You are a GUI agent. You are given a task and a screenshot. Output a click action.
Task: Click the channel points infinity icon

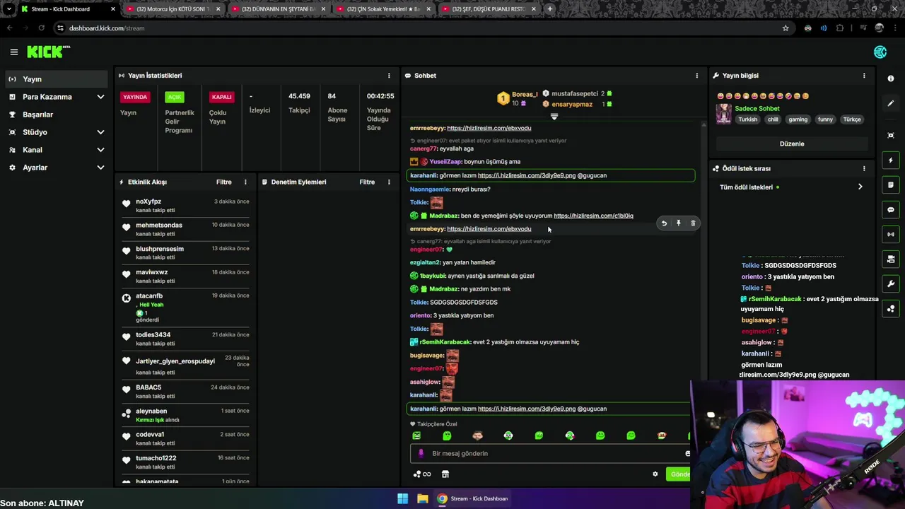tap(422, 474)
